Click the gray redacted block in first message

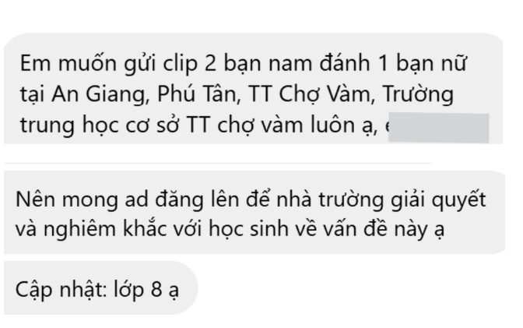pos(439,128)
